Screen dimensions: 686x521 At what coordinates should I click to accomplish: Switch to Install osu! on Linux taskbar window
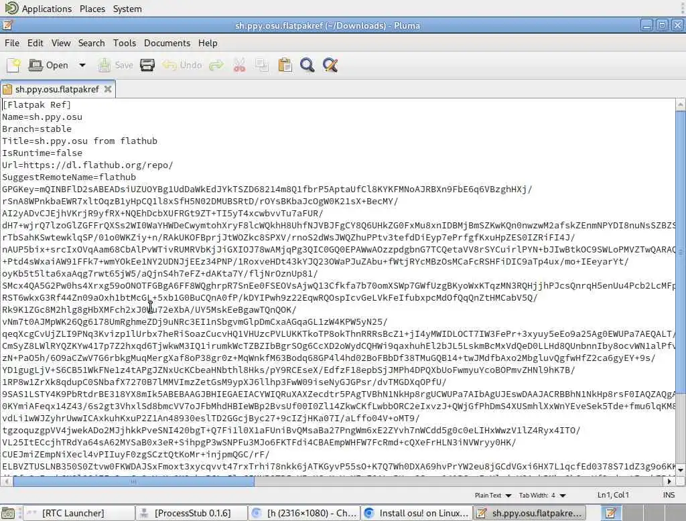point(417,513)
